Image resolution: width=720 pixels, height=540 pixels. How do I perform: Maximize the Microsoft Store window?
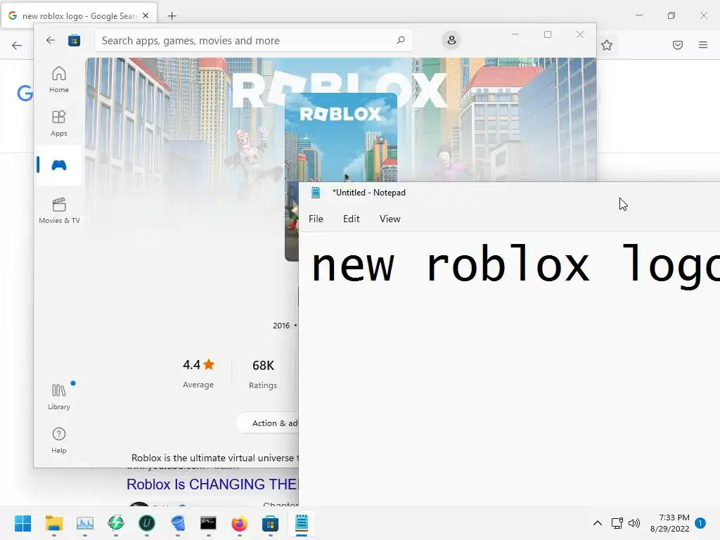(x=547, y=34)
